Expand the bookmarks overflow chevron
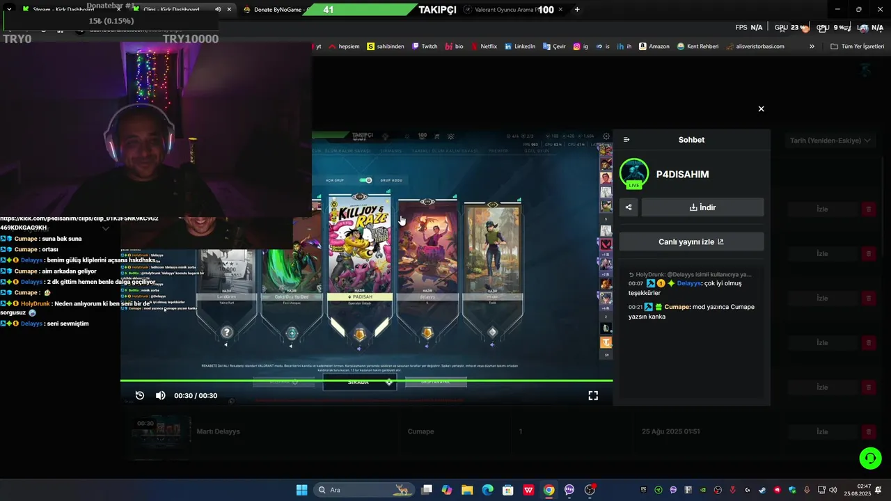Screen dimensions: 891x501 click(x=812, y=47)
